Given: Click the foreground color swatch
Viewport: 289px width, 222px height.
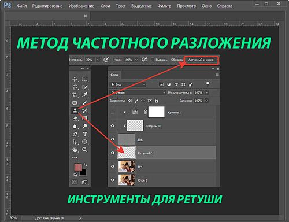Looking at the screenshot, I should click(x=78, y=167).
